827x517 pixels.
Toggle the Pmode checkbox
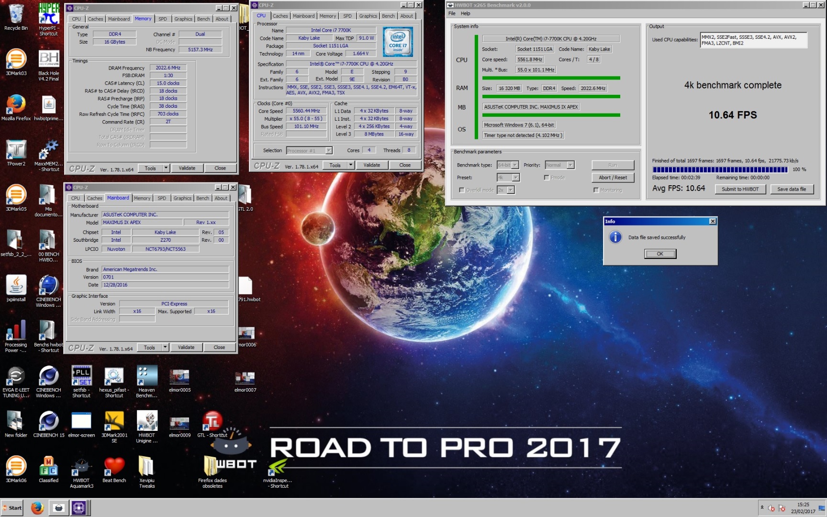(x=547, y=178)
